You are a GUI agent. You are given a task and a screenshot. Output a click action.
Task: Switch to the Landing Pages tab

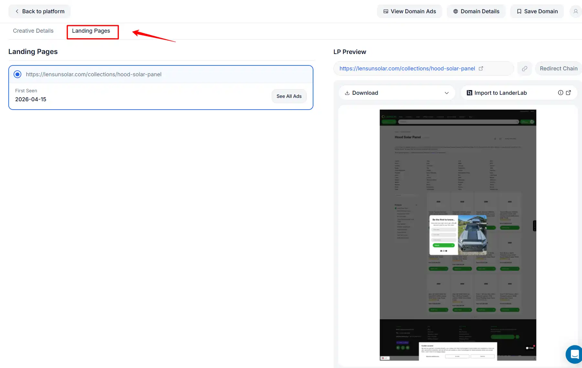91,31
